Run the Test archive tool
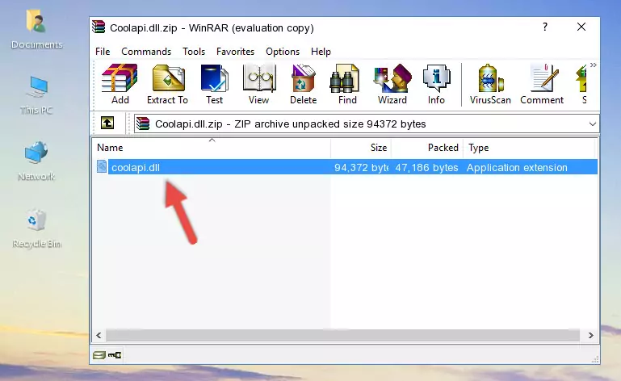 pos(214,84)
